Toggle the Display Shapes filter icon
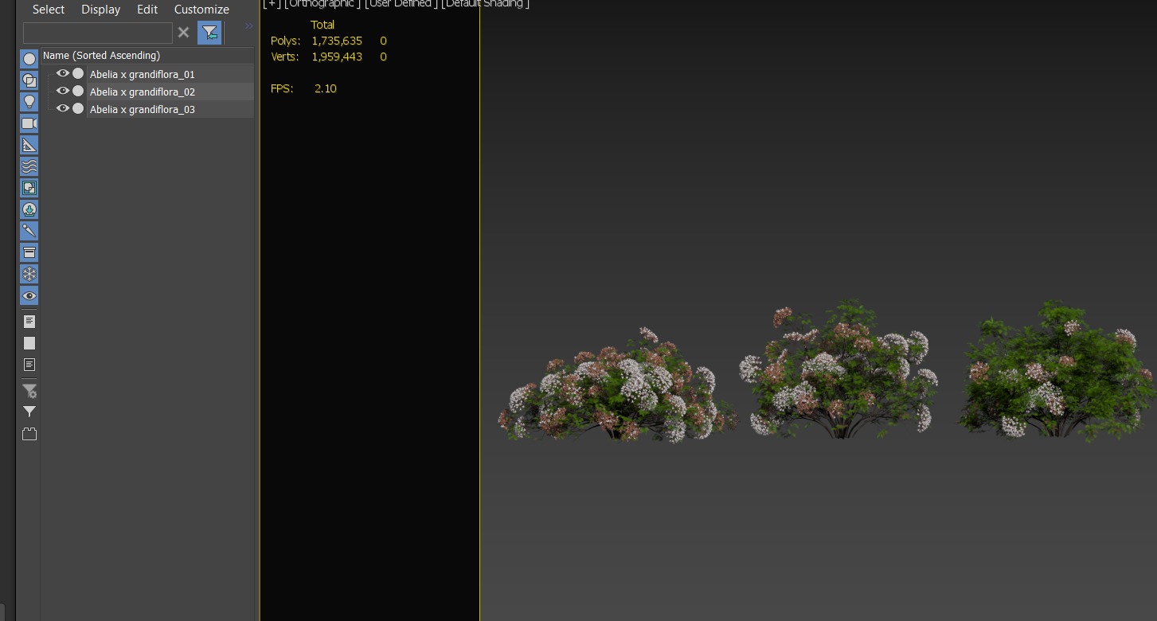The height and width of the screenshot is (621, 1157). coord(29,80)
